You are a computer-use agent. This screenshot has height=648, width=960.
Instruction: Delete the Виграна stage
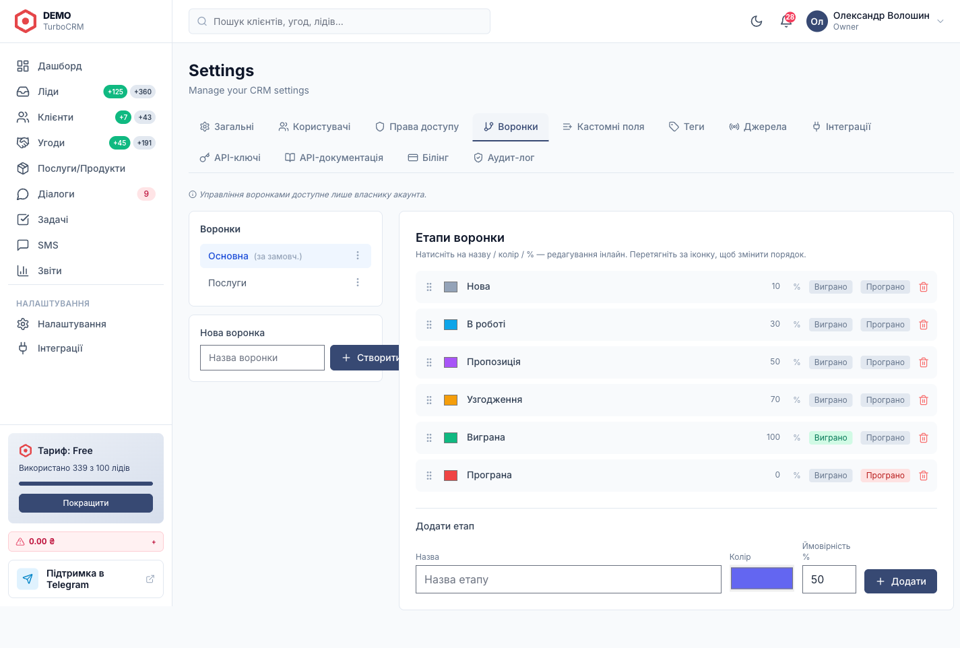[x=924, y=438]
